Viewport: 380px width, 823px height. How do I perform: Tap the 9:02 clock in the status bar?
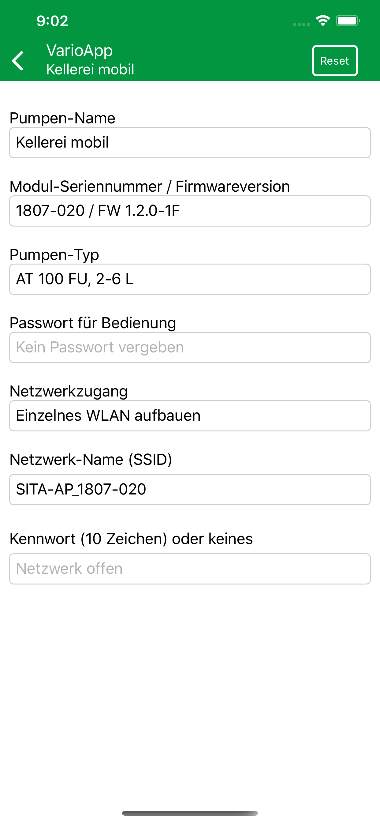tap(52, 21)
